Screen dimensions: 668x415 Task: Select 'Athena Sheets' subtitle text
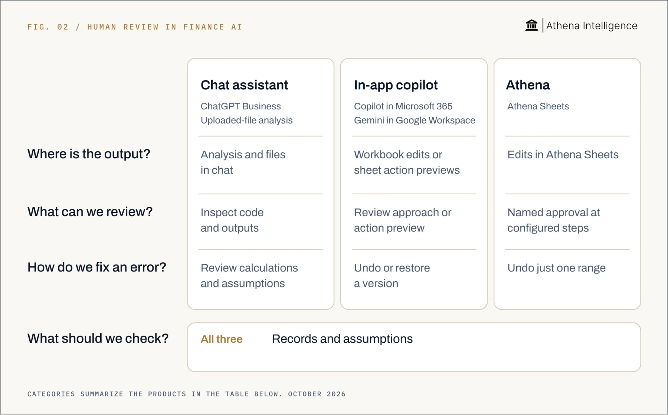click(538, 106)
